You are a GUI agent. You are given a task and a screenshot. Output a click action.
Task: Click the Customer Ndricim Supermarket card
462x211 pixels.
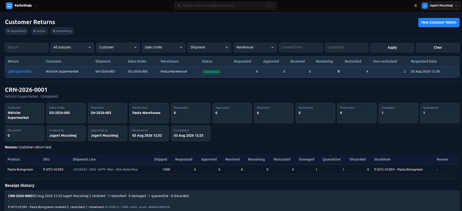[25, 113]
